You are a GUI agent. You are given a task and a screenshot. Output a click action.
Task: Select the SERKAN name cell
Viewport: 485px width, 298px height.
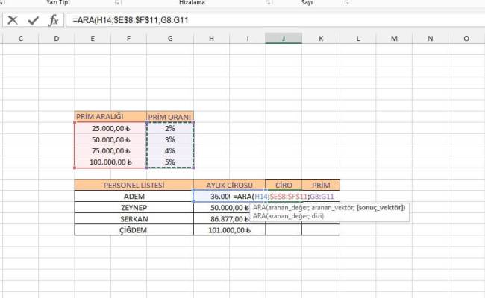coord(134,219)
